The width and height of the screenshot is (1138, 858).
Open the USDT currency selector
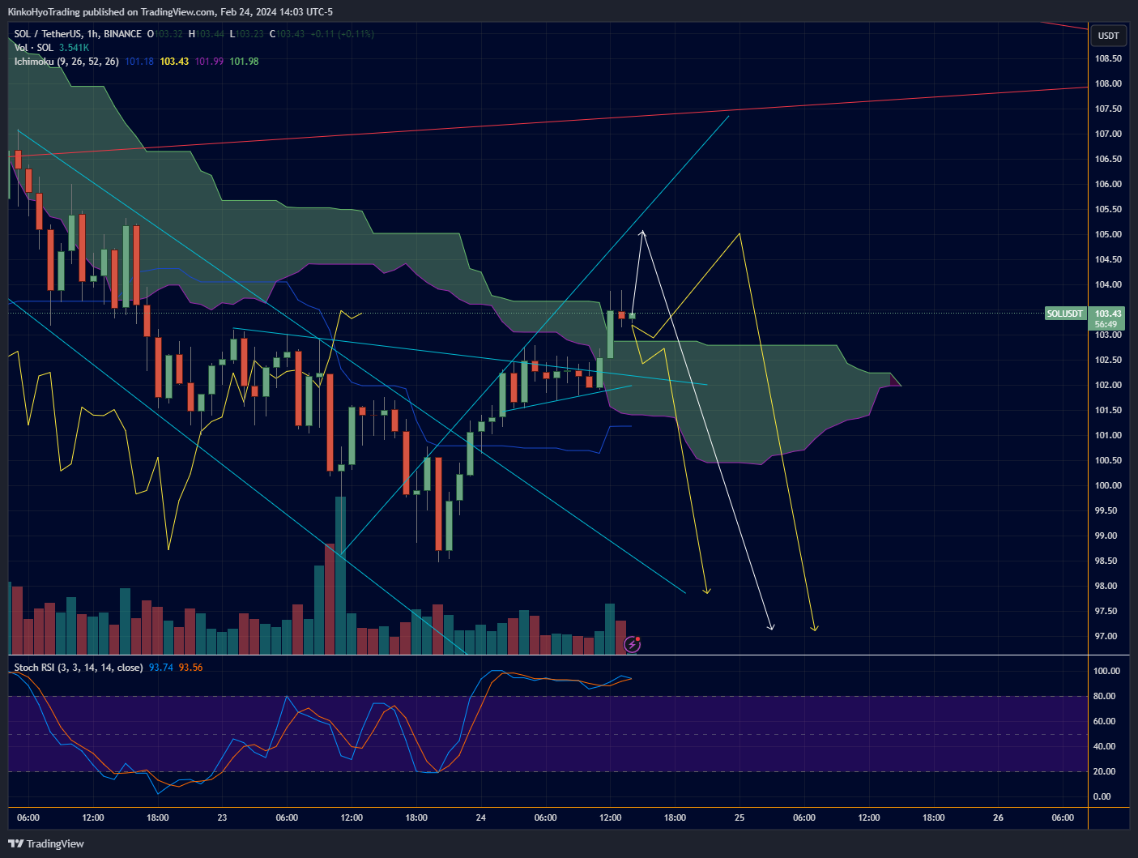(x=1108, y=36)
